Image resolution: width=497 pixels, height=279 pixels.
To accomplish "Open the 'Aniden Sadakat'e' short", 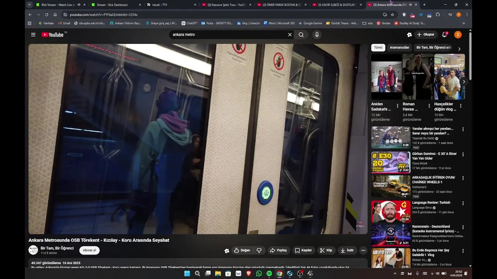I will [386, 77].
